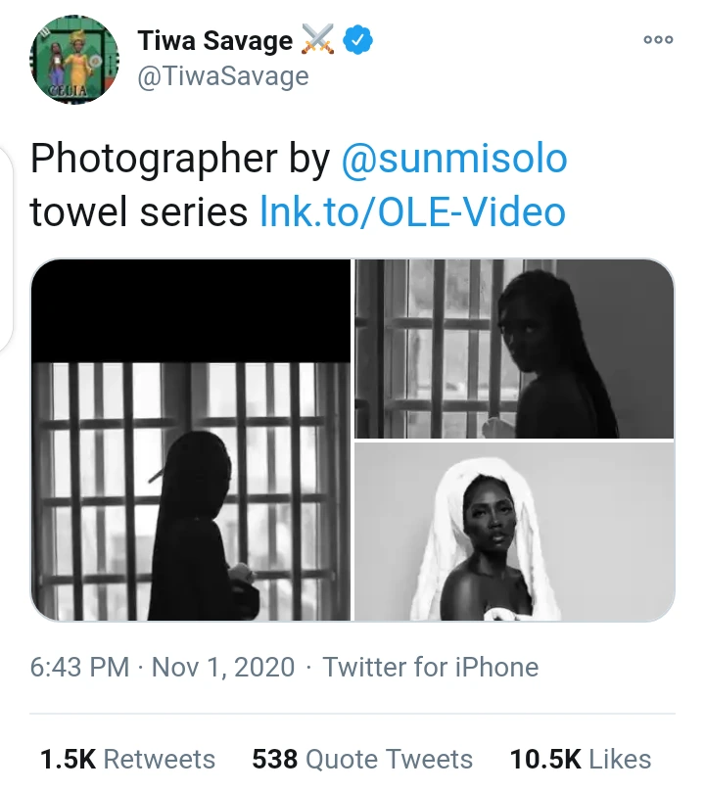The image size is (705, 792).
Task: Click the "towel series" tweet text
Action: point(139,210)
